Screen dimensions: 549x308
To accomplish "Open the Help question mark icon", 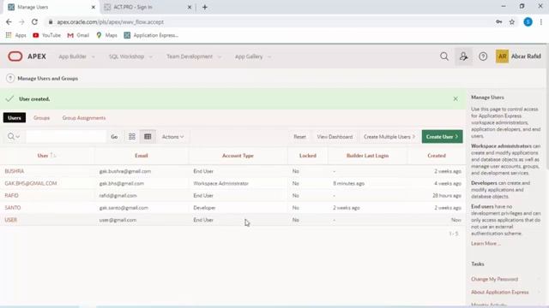I will coord(483,56).
